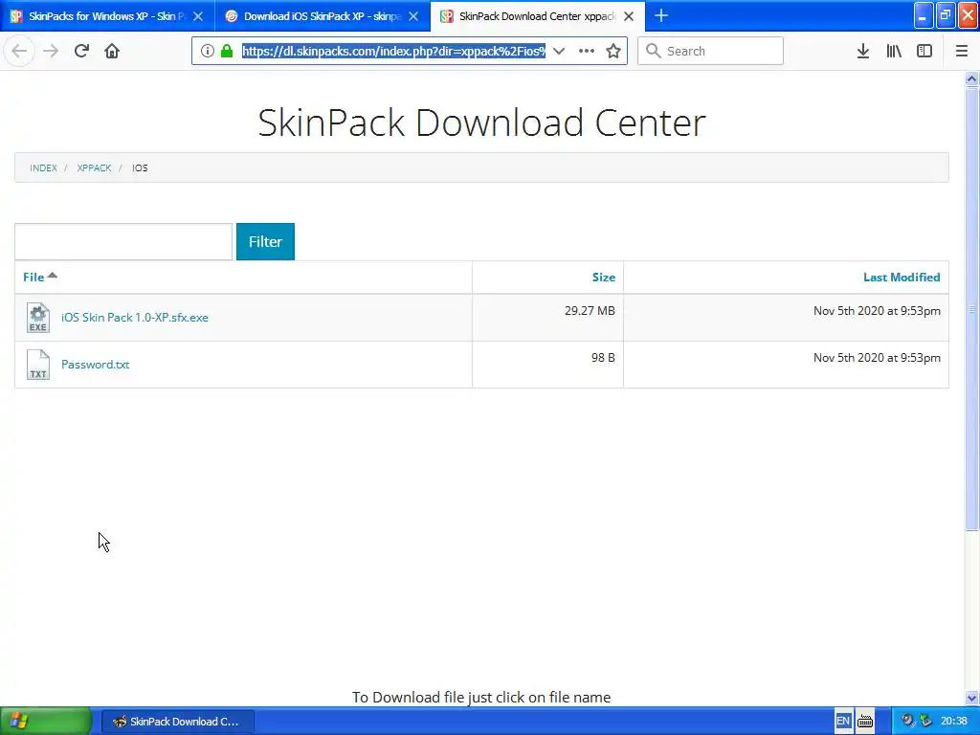The height and width of the screenshot is (735, 980).
Task: Open the browser home page
Action: pyautogui.click(x=112, y=52)
